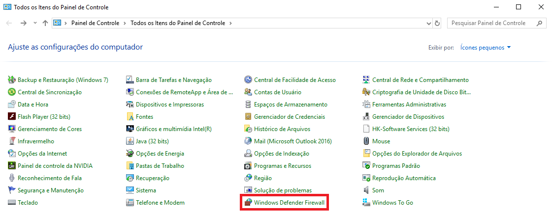
Task: Go forward with the forward arrow
Action: click(x=23, y=23)
